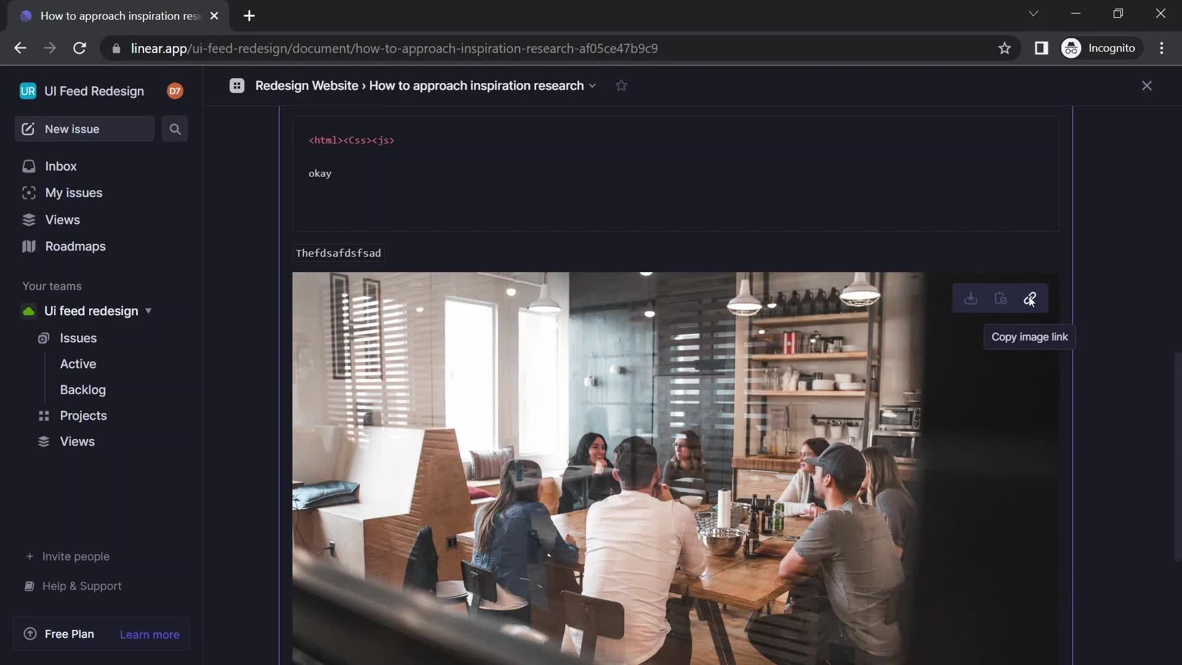Toggle visibility of Active issues
1182x665 pixels.
point(78,364)
